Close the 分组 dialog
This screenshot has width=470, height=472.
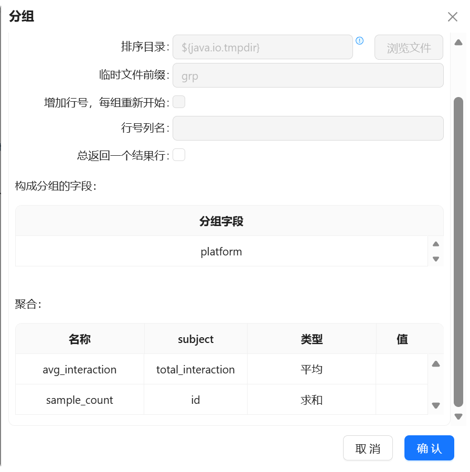coord(453,17)
